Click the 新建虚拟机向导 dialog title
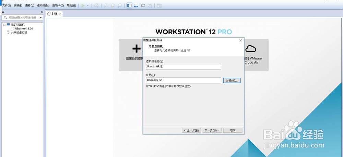This screenshot has width=343, height=157. point(153,40)
